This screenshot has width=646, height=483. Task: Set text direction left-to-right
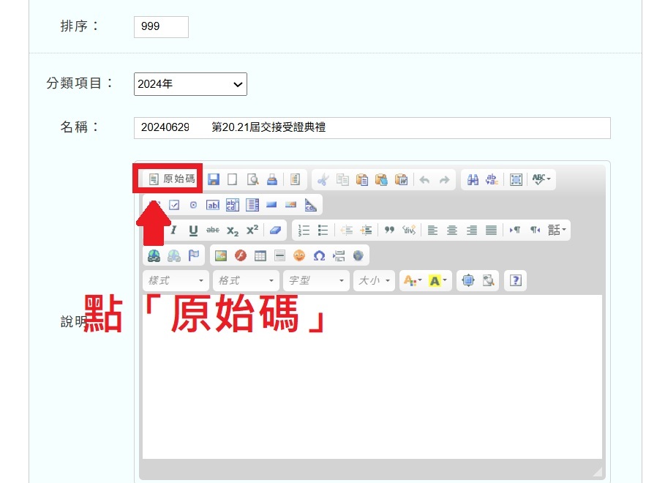(x=515, y=230)
